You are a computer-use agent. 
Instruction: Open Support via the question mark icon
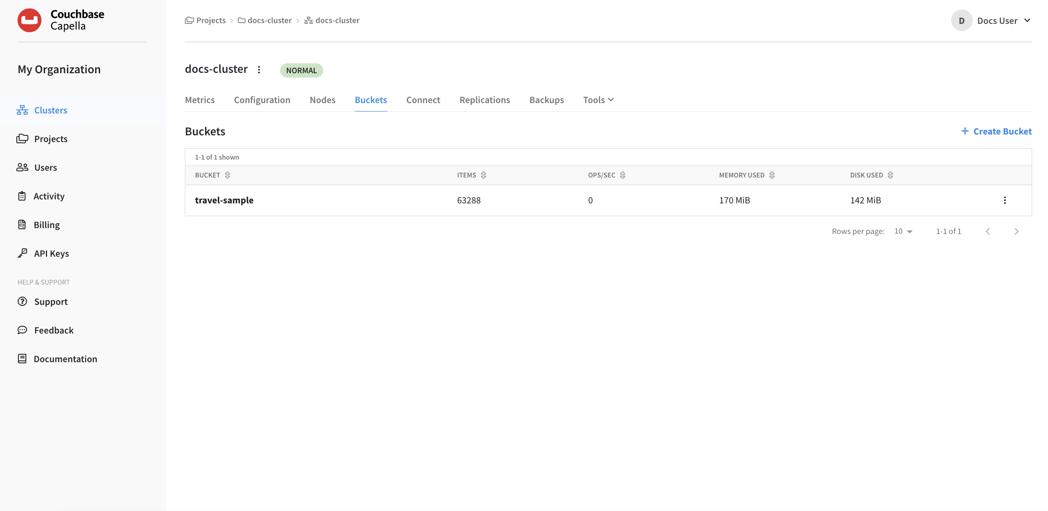[22, 301]
